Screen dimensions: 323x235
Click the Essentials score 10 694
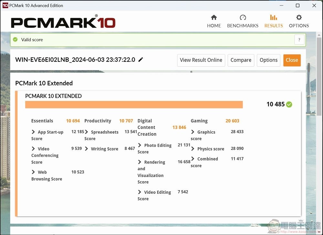click(x=73, y=121)
